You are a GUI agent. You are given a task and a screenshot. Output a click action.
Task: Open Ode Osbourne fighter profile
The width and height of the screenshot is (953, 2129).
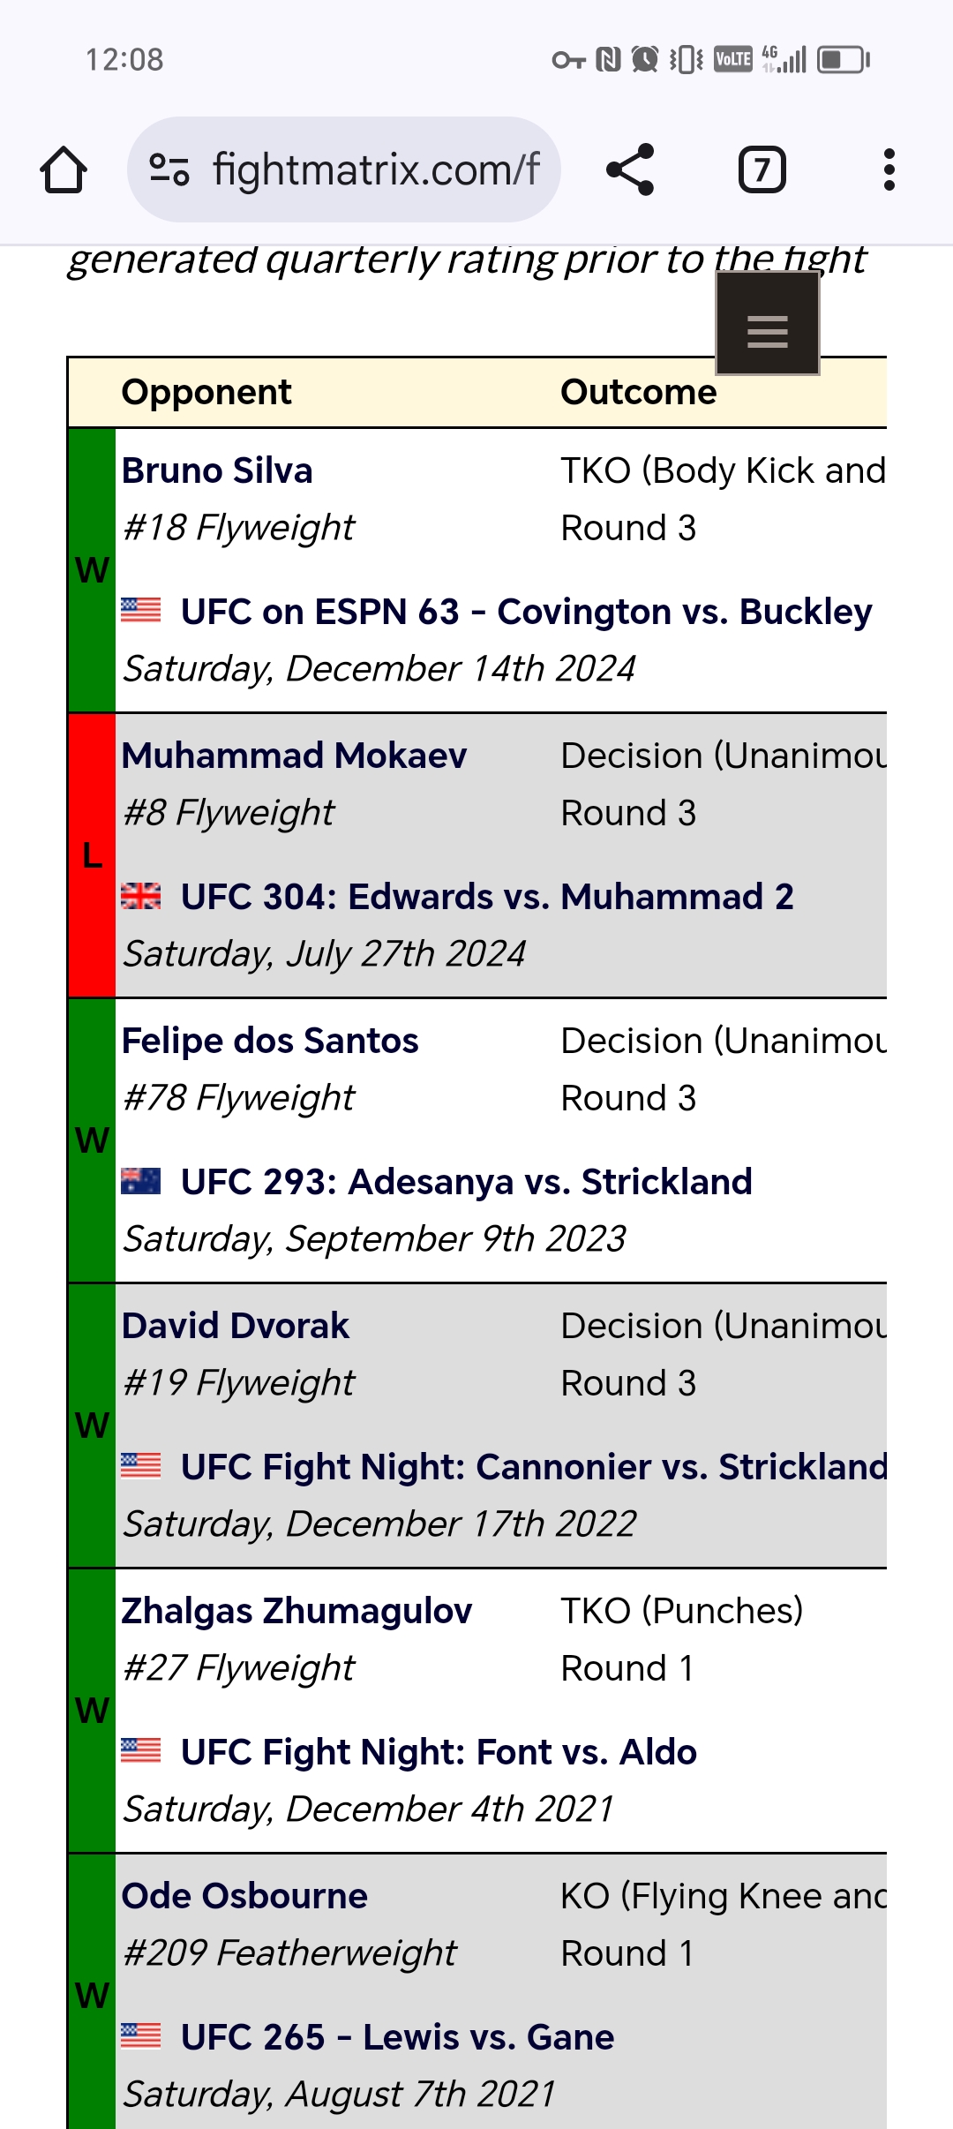pyautogui.click(x=244, y=1896)
